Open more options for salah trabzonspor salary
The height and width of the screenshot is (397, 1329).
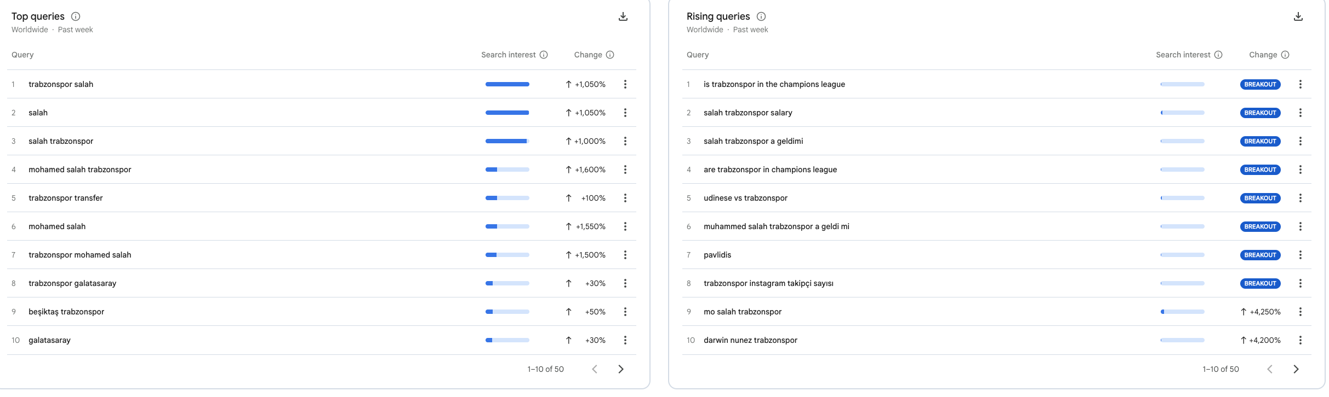(1301, 113)
